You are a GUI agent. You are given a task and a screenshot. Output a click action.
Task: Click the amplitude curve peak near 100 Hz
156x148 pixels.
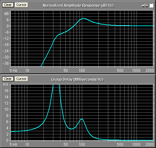coord(83,18)
